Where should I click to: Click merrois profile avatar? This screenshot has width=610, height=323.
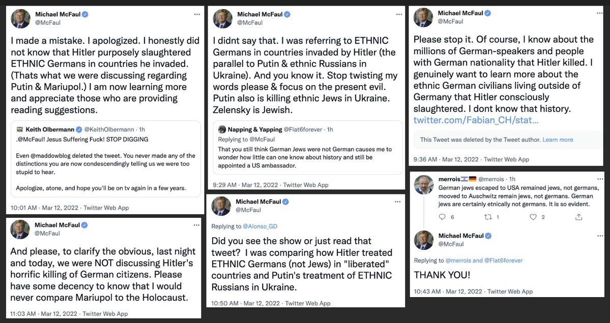point(424,185)
